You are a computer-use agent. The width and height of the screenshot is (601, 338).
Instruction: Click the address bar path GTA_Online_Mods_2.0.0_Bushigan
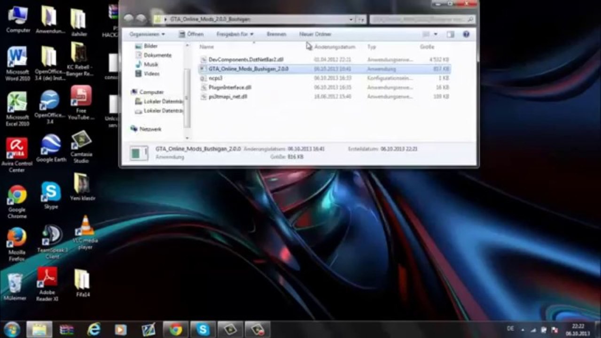coord(210,19)
